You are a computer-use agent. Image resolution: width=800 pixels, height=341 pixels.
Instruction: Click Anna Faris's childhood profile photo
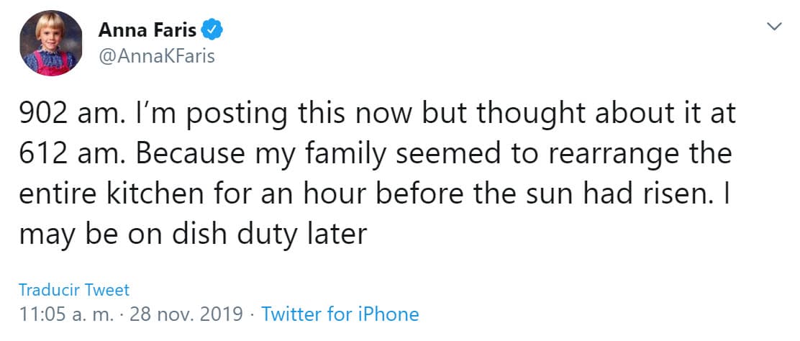pyautogui.click(x=50, y=45)
